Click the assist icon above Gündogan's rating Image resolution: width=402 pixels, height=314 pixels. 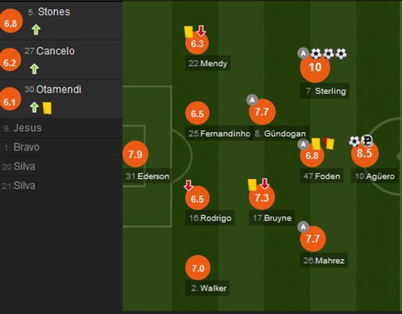[252, 99]
